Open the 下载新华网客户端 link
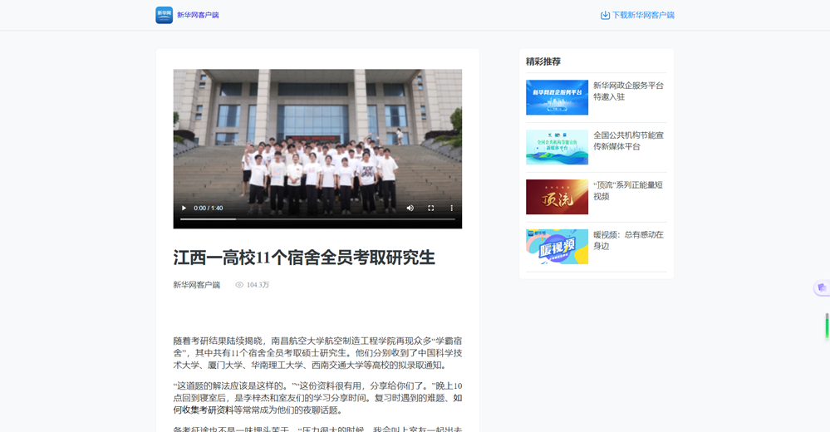 643,15
